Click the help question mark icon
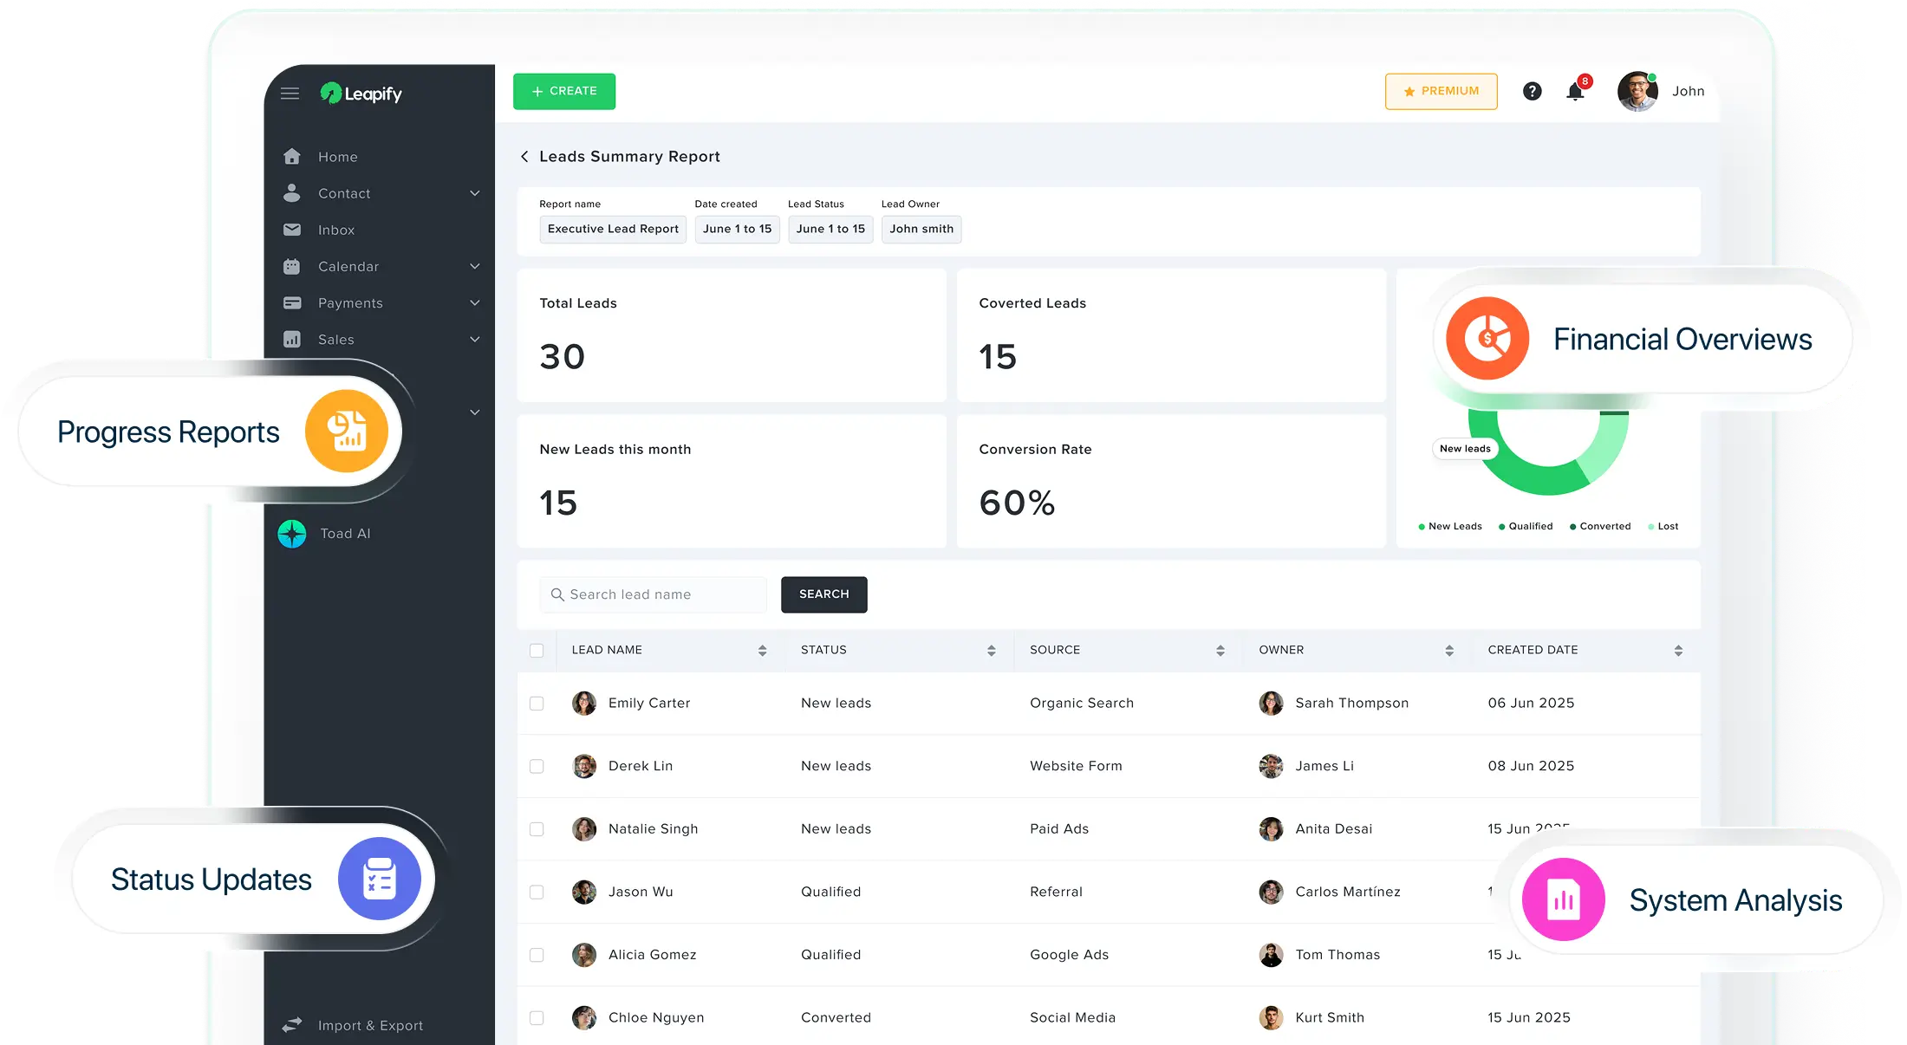 tap(1532, 91)
